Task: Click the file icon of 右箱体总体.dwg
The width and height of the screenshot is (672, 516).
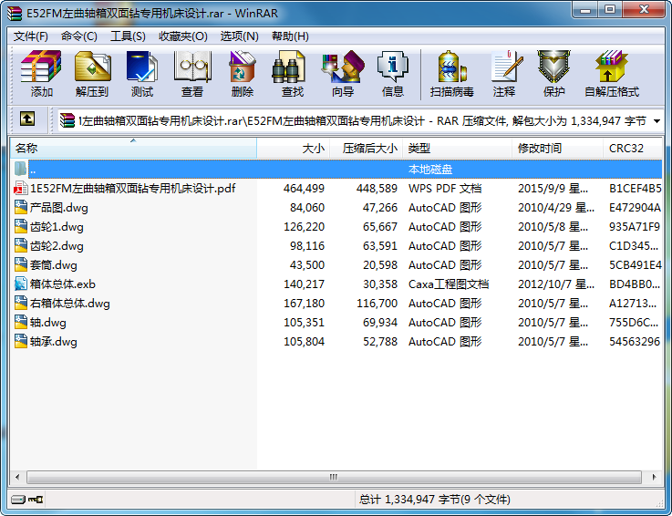Action: 21,303
